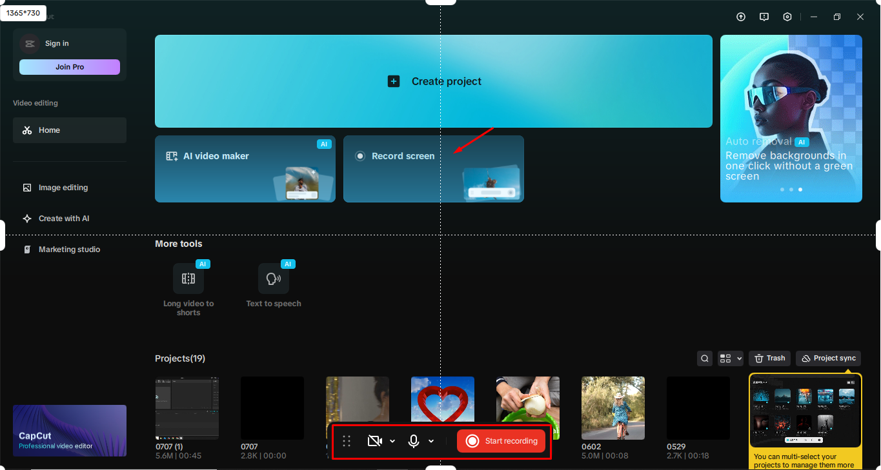This screenshot has height=470, width=881.
Task: Open the 0707 (1) project thumbnail
Action: 187,408
